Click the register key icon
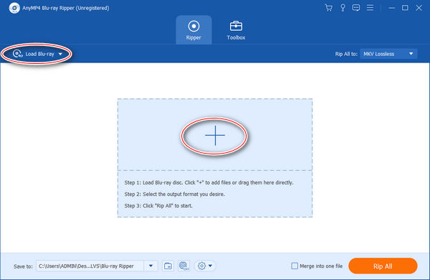The image size is (430, 280). [x=343, y=8]
